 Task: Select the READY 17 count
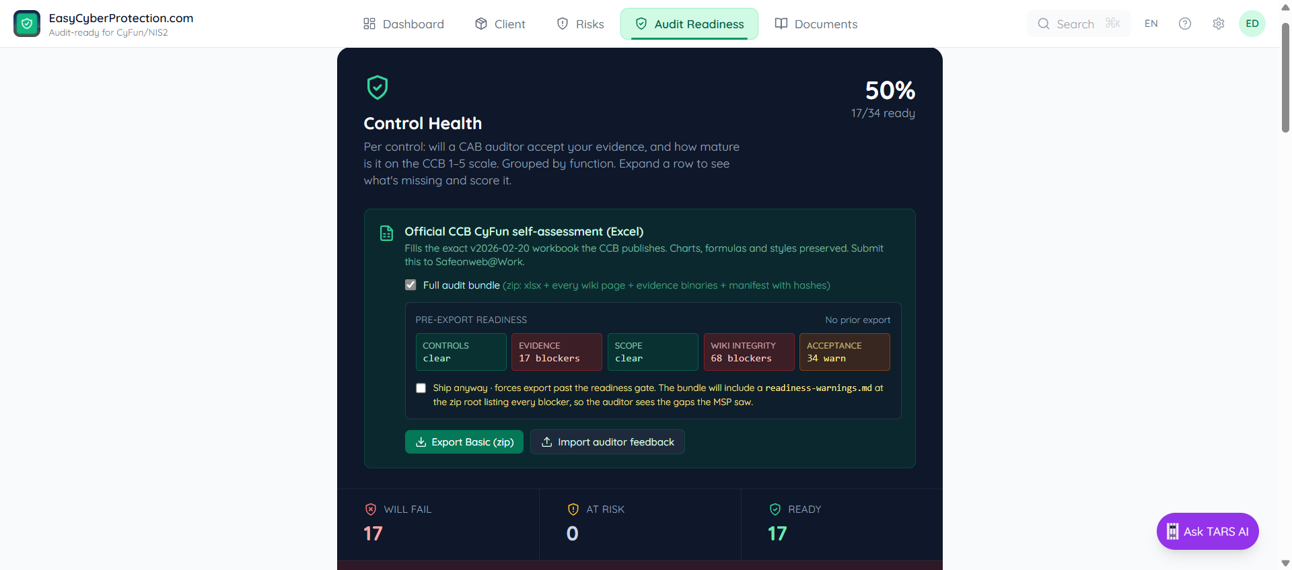click(x=777, y=534)
